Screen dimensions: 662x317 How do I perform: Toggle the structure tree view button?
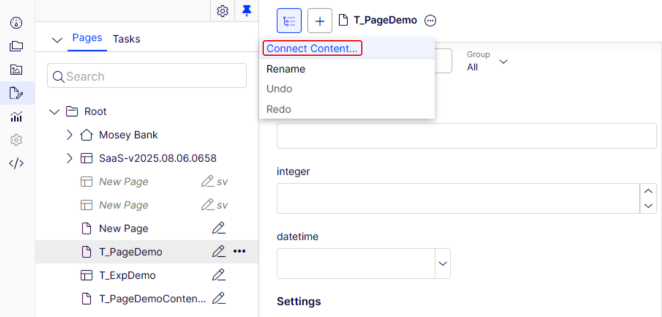tap(289, 20)
